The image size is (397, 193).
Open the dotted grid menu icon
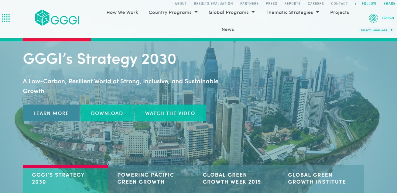[x=6, y=18]
